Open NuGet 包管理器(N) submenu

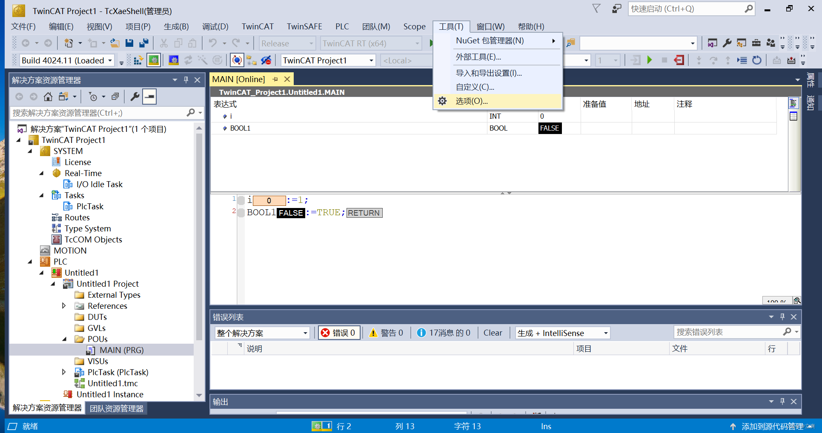point(498,40)
